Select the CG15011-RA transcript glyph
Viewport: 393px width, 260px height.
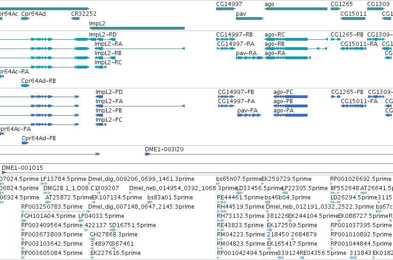(x=353, y=49)
